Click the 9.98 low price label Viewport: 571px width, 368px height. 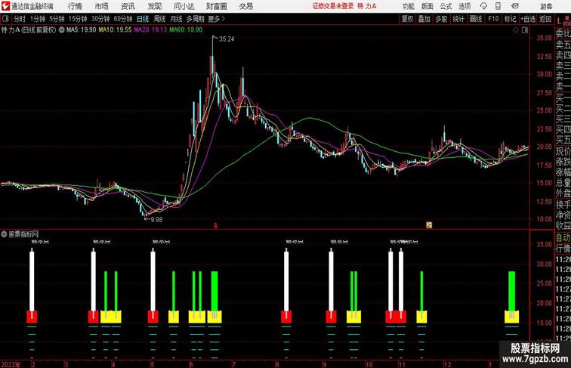point(156,219)
